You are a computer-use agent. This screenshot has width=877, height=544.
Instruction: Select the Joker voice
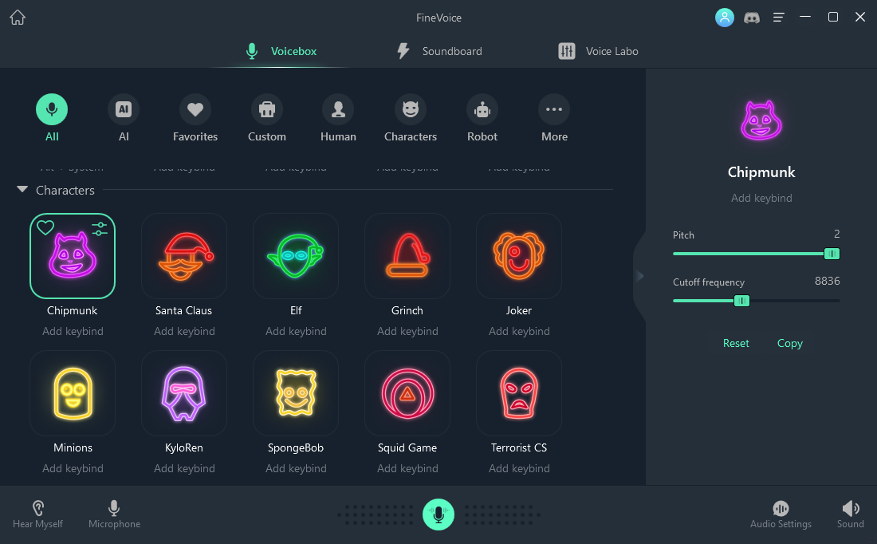519,256
